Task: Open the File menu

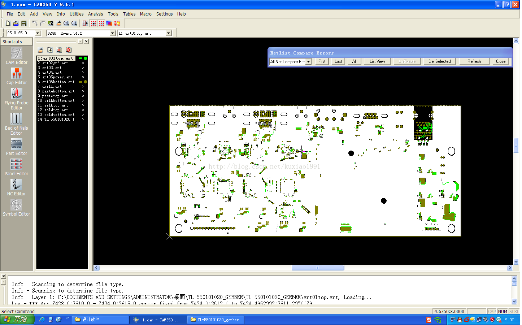Action: (10, 14)
